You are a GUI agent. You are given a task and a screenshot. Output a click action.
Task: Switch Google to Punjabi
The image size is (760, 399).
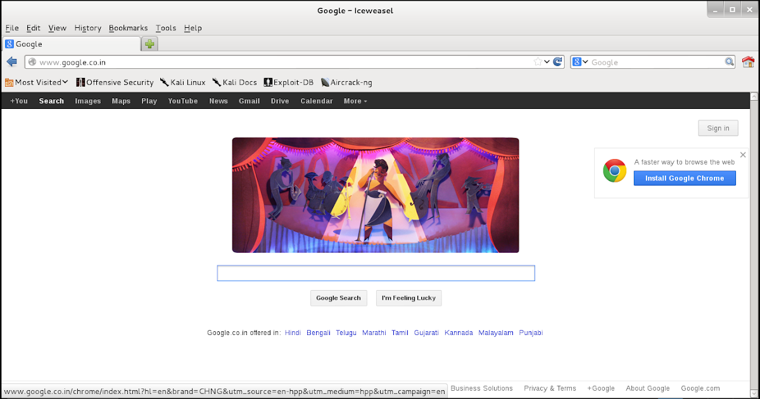click(531, 332)
